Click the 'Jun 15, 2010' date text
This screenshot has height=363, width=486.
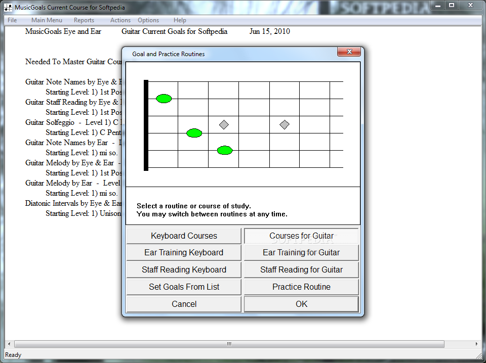270,31
